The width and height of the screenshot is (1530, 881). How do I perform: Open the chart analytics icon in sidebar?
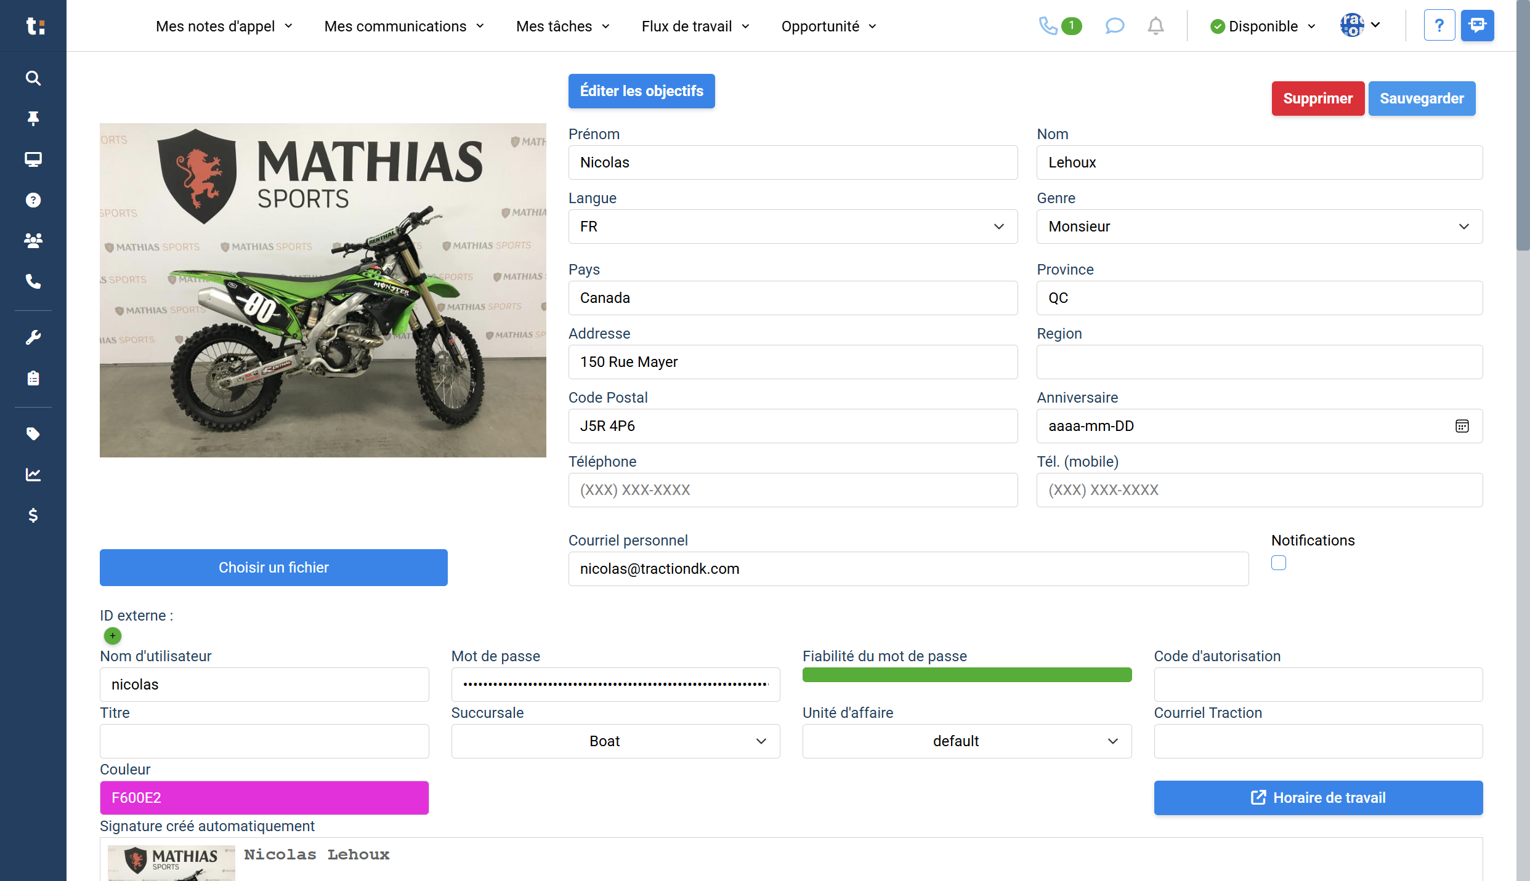click(33, 475)
